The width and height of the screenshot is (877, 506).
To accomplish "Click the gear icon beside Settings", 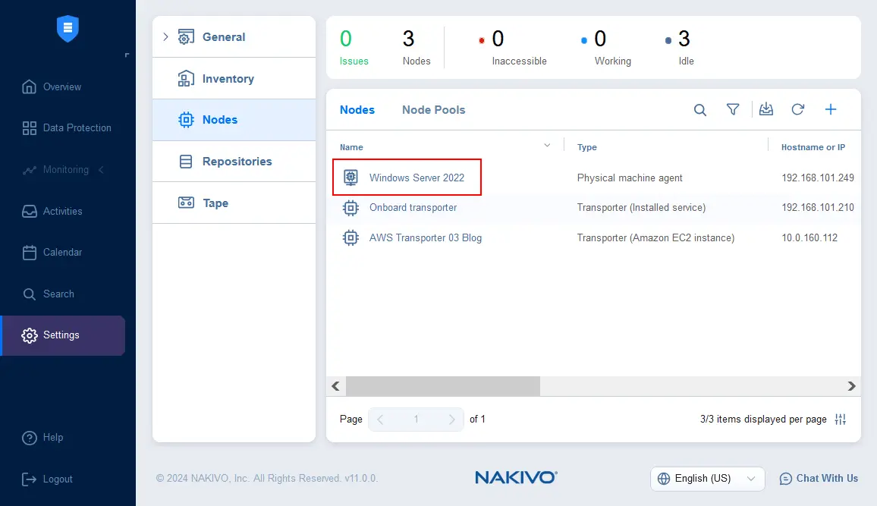I will pos(29,335).
